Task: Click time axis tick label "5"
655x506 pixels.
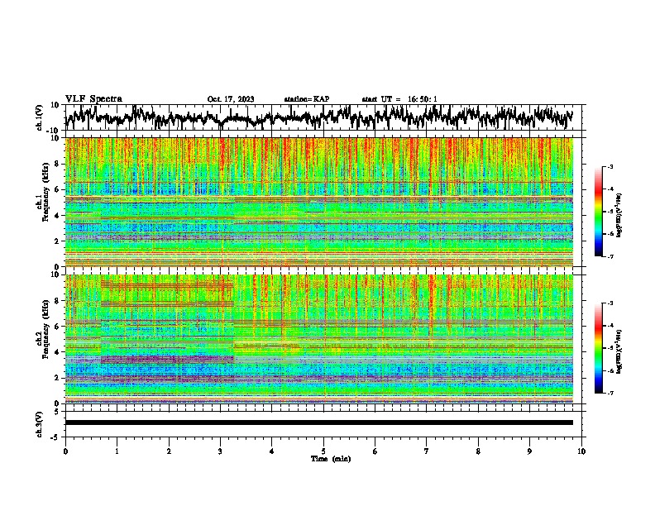Action: (323, 451)
